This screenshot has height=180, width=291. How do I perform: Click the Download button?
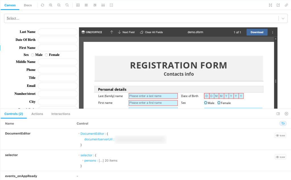tap(257, 32)
